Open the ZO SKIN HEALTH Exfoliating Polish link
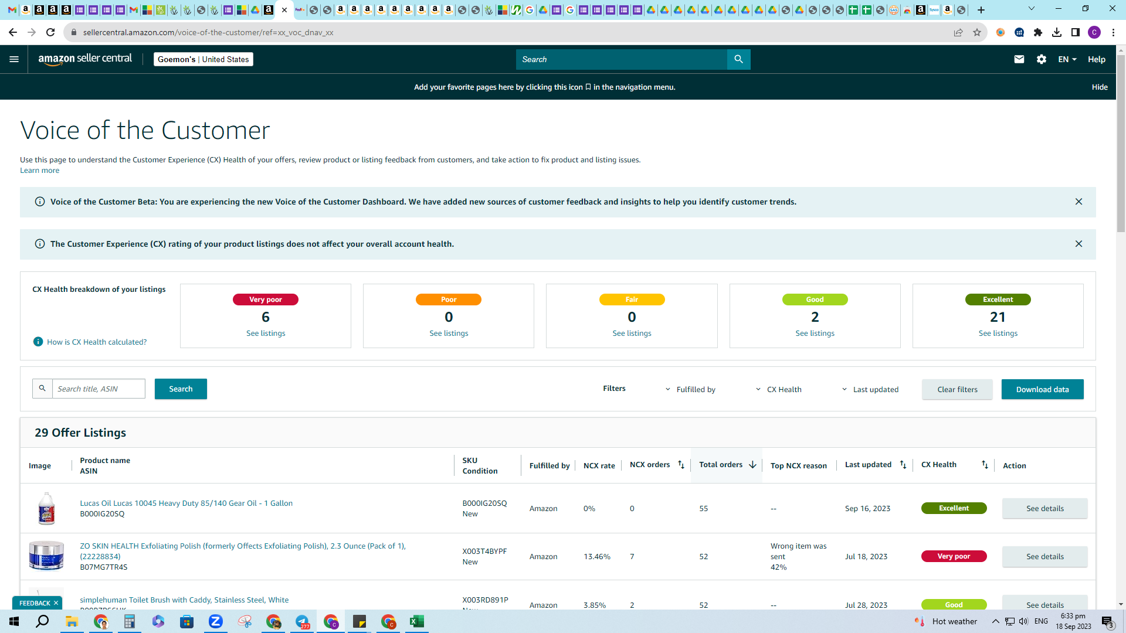The height and width of the screenshot is (633, 1126). pyautogui.click(x=243, y=551)
